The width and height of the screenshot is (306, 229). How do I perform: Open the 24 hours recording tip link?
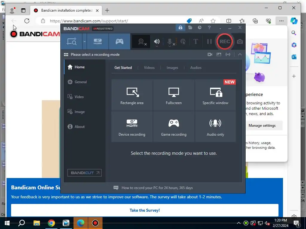[x=157, y=188]
